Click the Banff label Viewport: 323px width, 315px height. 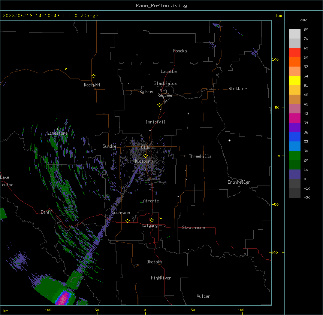[46, 212]
